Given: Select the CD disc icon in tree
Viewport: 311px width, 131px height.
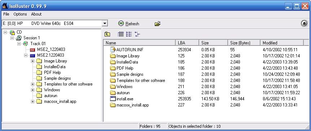Looking at the screenshot, I should point(12,32).
